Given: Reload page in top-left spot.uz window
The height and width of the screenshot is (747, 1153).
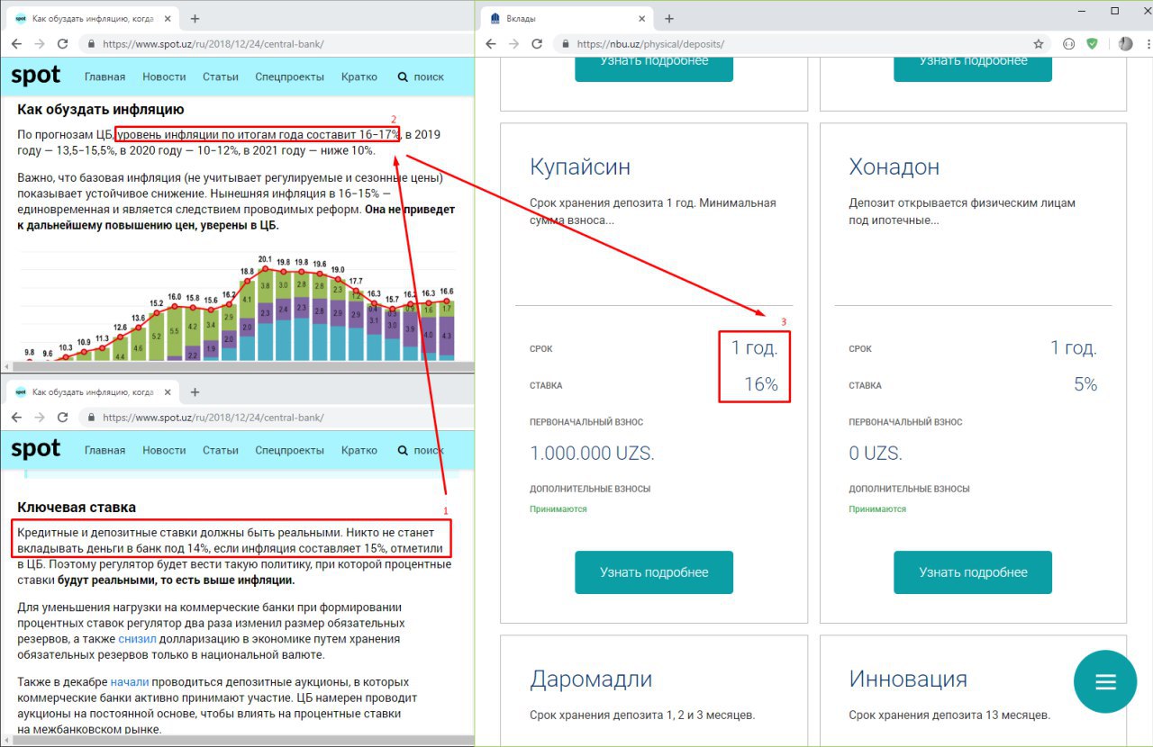Looking at the screenshot, I should click(62, 43).
